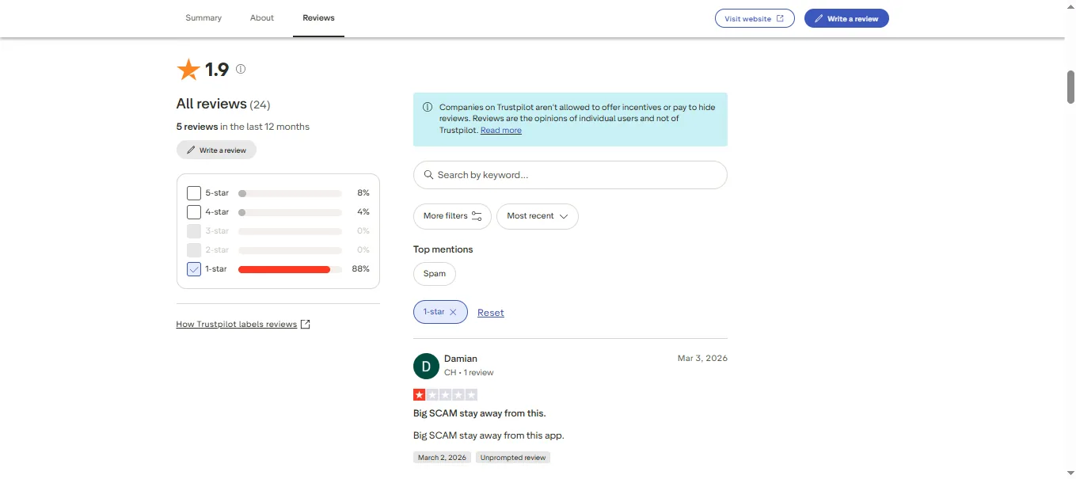Click the 5-star percentage bar
The height and width of the screenshot is (479, 1076).
290,193
